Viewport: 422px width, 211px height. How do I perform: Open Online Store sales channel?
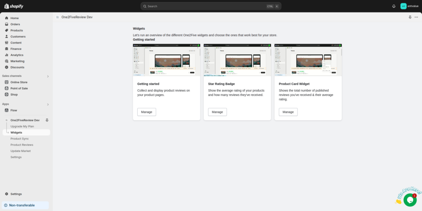tap(19, 82)
